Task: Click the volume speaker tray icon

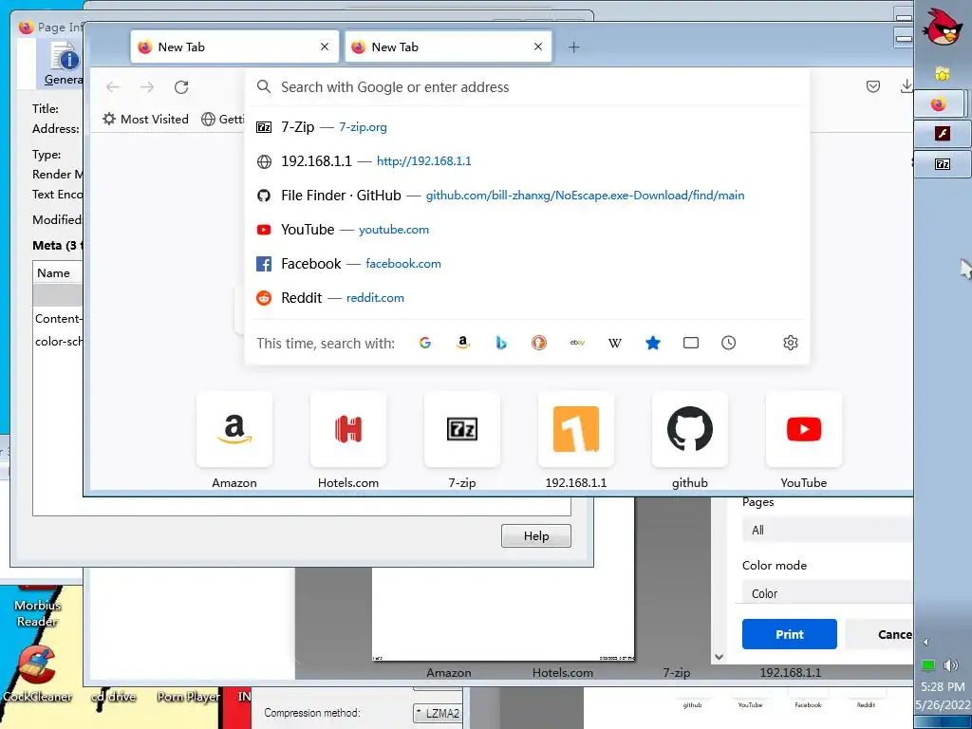Action: pos(951,665)
